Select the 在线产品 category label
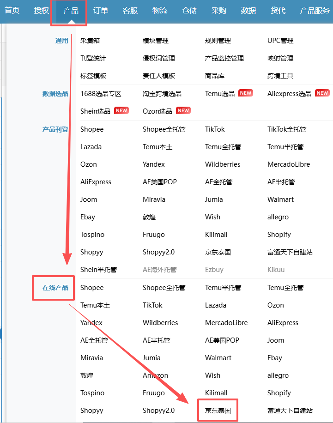 55,288
